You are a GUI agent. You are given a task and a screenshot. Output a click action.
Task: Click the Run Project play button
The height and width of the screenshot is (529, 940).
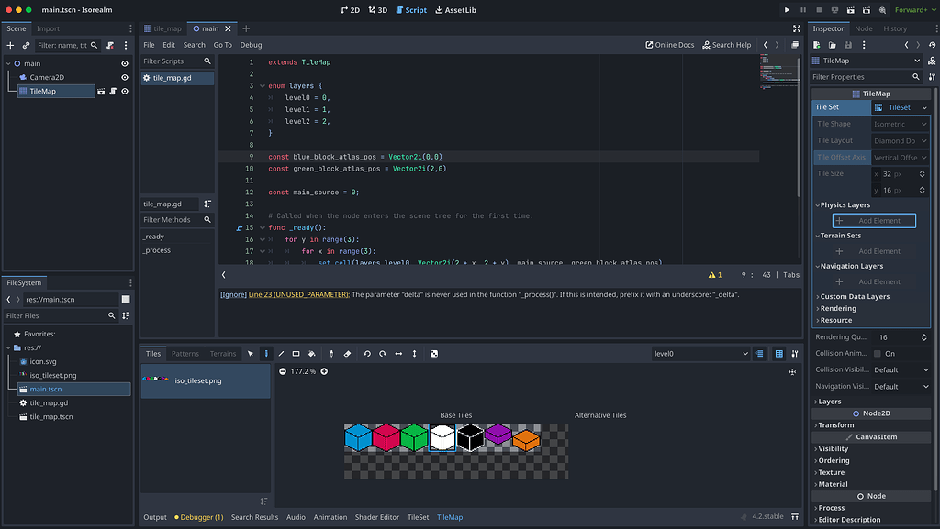[787, 9]
